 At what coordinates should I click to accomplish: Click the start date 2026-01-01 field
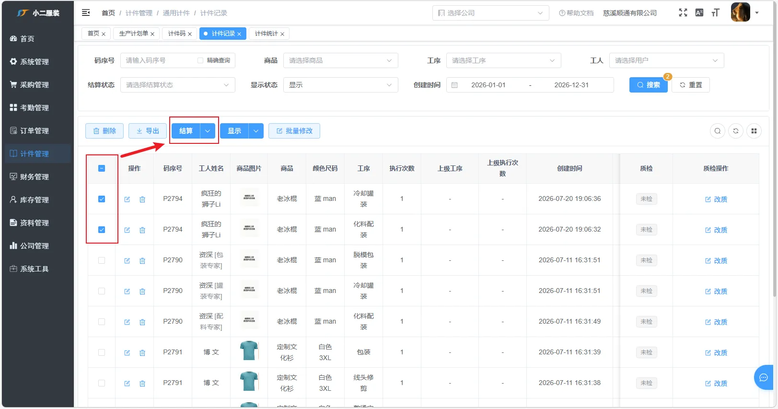(x=488, y=85)
